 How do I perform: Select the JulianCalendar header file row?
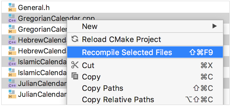34,94
